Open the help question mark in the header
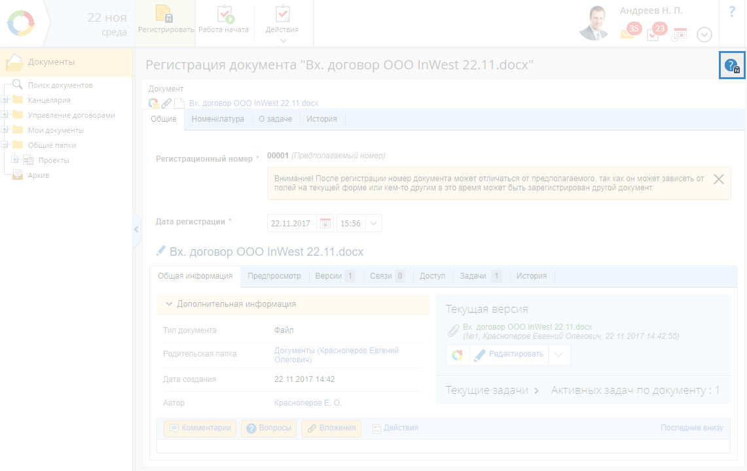747x471 pixels. pos(732,12)
